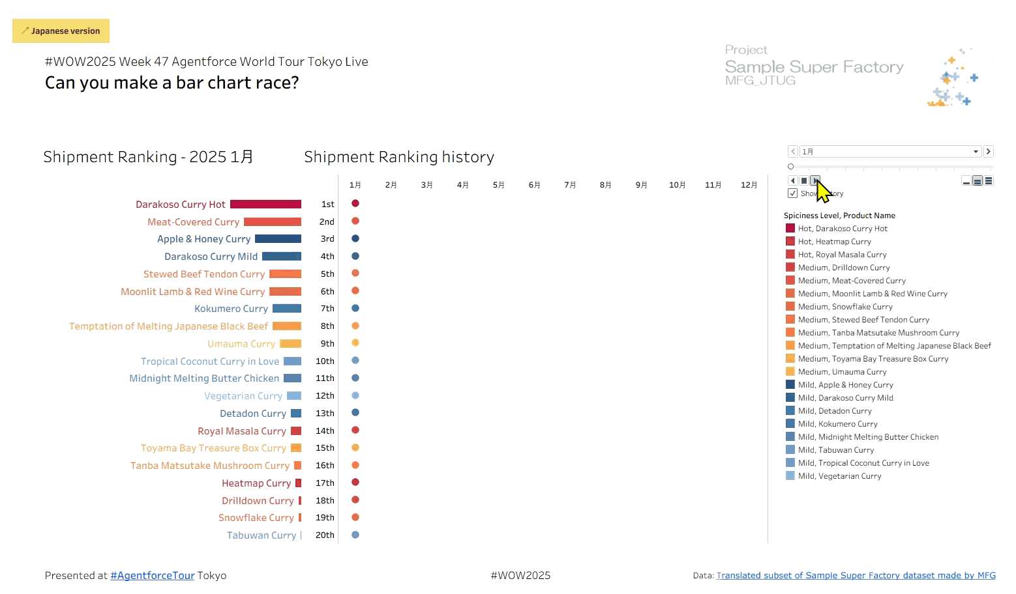Set playback speed to normal

[x=978, y=181]
